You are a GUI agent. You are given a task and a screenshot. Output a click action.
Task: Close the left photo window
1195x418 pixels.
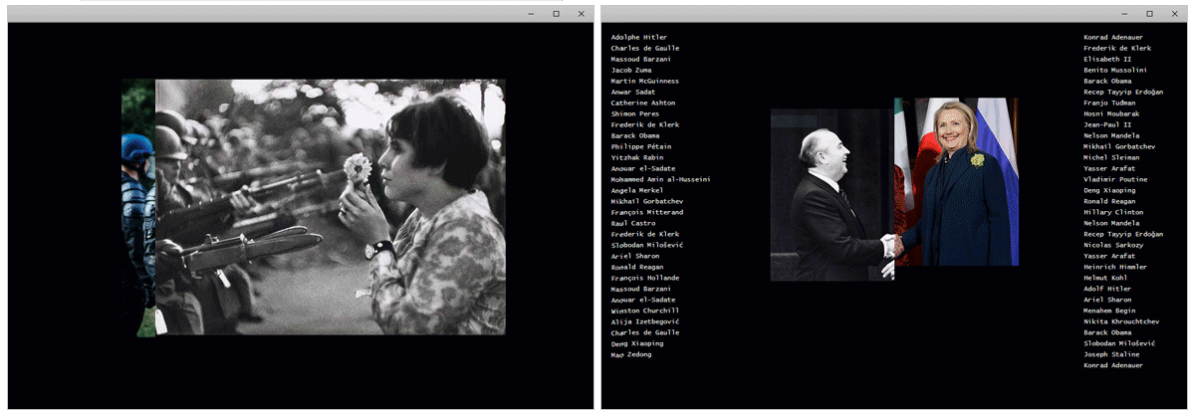click(581, 13)
